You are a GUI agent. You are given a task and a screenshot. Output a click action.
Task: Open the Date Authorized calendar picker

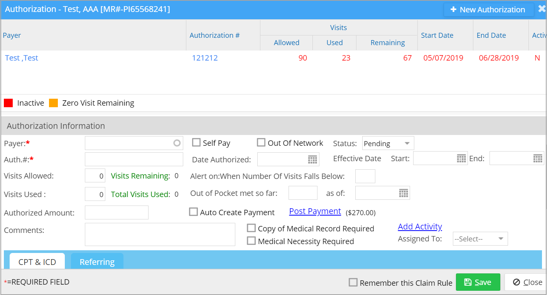coord(312,159)
